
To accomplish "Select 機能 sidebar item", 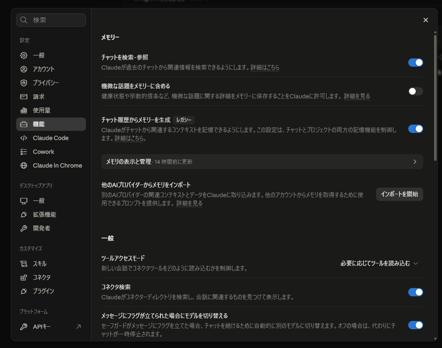I will [x=51, y=124].
